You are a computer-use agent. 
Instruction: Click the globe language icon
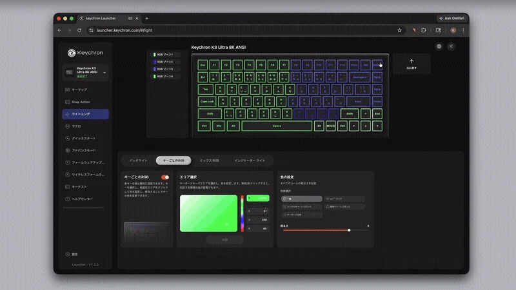pos(439,46)
